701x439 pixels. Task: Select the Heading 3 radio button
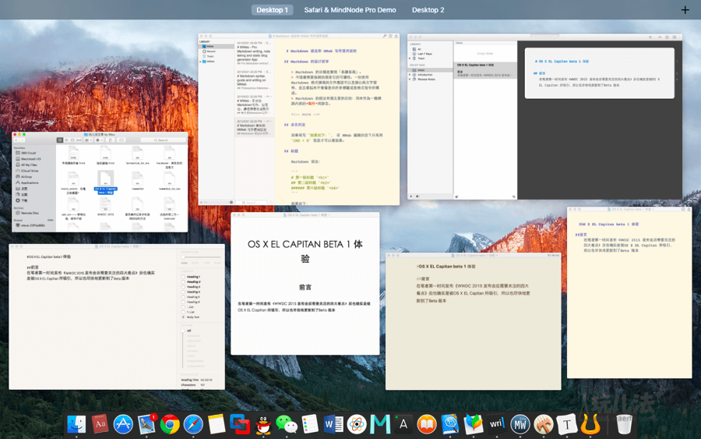pos(183,287)
